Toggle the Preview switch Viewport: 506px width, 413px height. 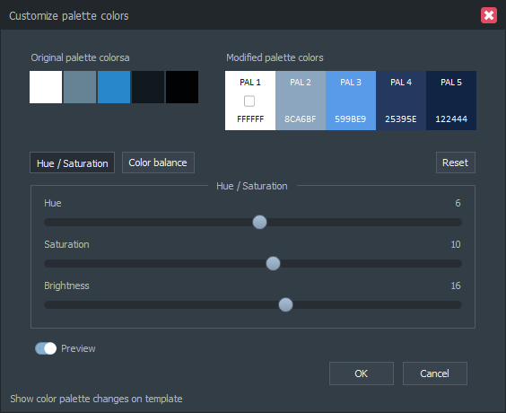pos(46,348)
